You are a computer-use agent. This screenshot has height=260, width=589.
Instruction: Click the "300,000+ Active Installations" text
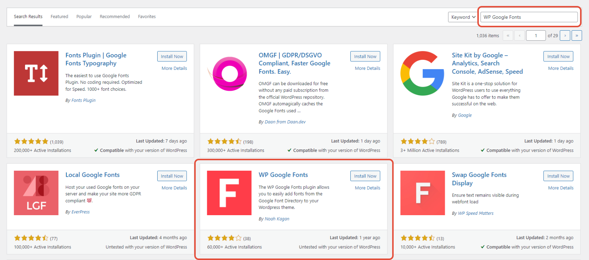click(236, 150)
